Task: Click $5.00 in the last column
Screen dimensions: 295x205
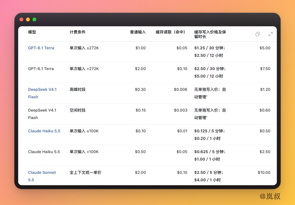Action: (x=265, y=48)
